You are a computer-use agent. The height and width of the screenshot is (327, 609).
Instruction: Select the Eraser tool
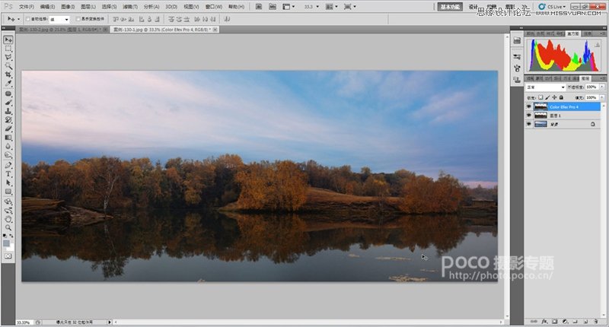pos(8,129)
